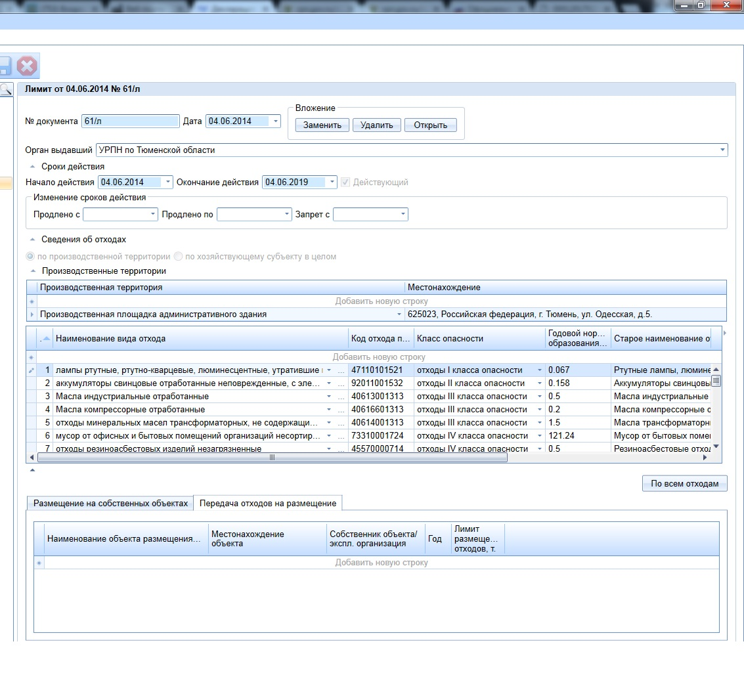Click the waste table horizontal scrollbar thumb
Image resolution: width=744 pixels, height=673 pixels.
click(x=272, y=458)
